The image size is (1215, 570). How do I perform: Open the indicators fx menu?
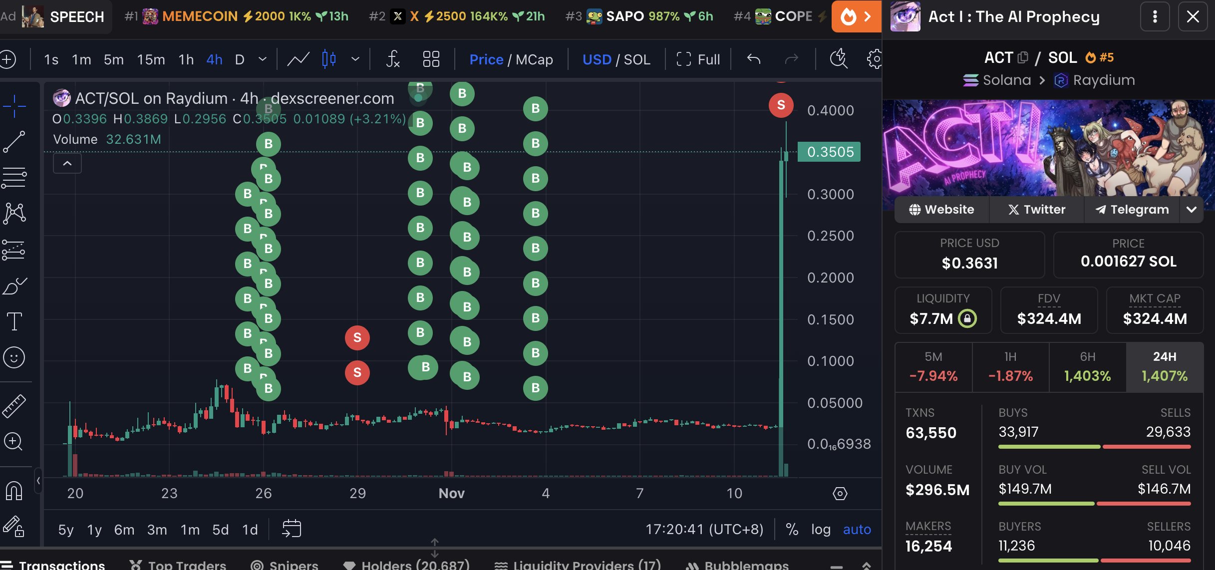(393, 59)
